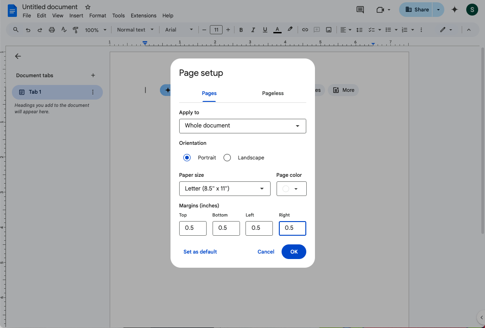Screen dimensions: 485x328
Task: Open the Spelling and grammar check icon
Action: pyautogui.click(x=64, y=29)
